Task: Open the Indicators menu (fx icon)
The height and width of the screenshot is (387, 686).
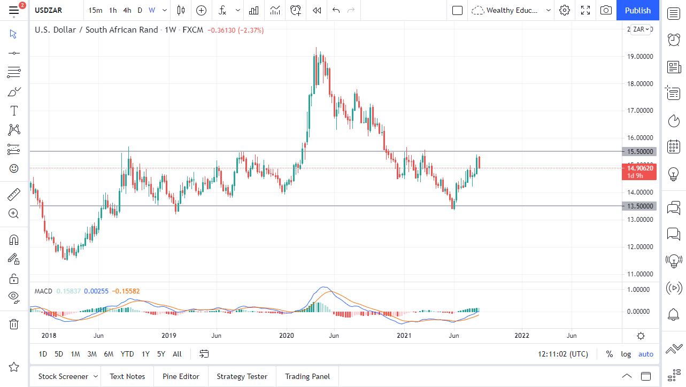Action: (x=222, y=10)
